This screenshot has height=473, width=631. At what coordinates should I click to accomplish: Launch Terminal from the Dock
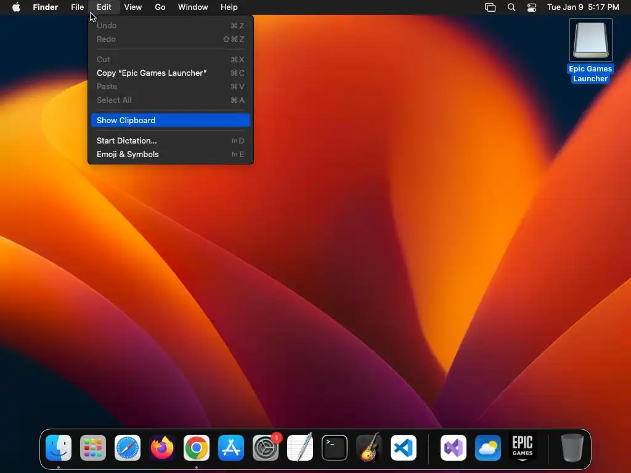click(335, 448)
